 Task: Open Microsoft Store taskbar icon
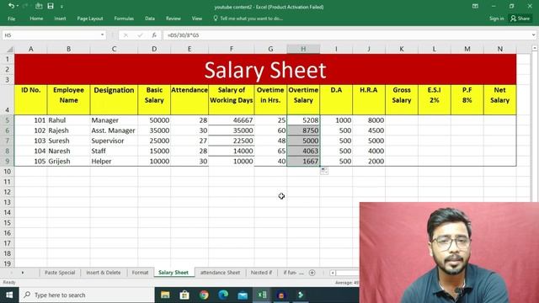(x=184, y=295)
